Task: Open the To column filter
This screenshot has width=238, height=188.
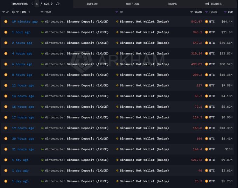Action: click(117, 12)
